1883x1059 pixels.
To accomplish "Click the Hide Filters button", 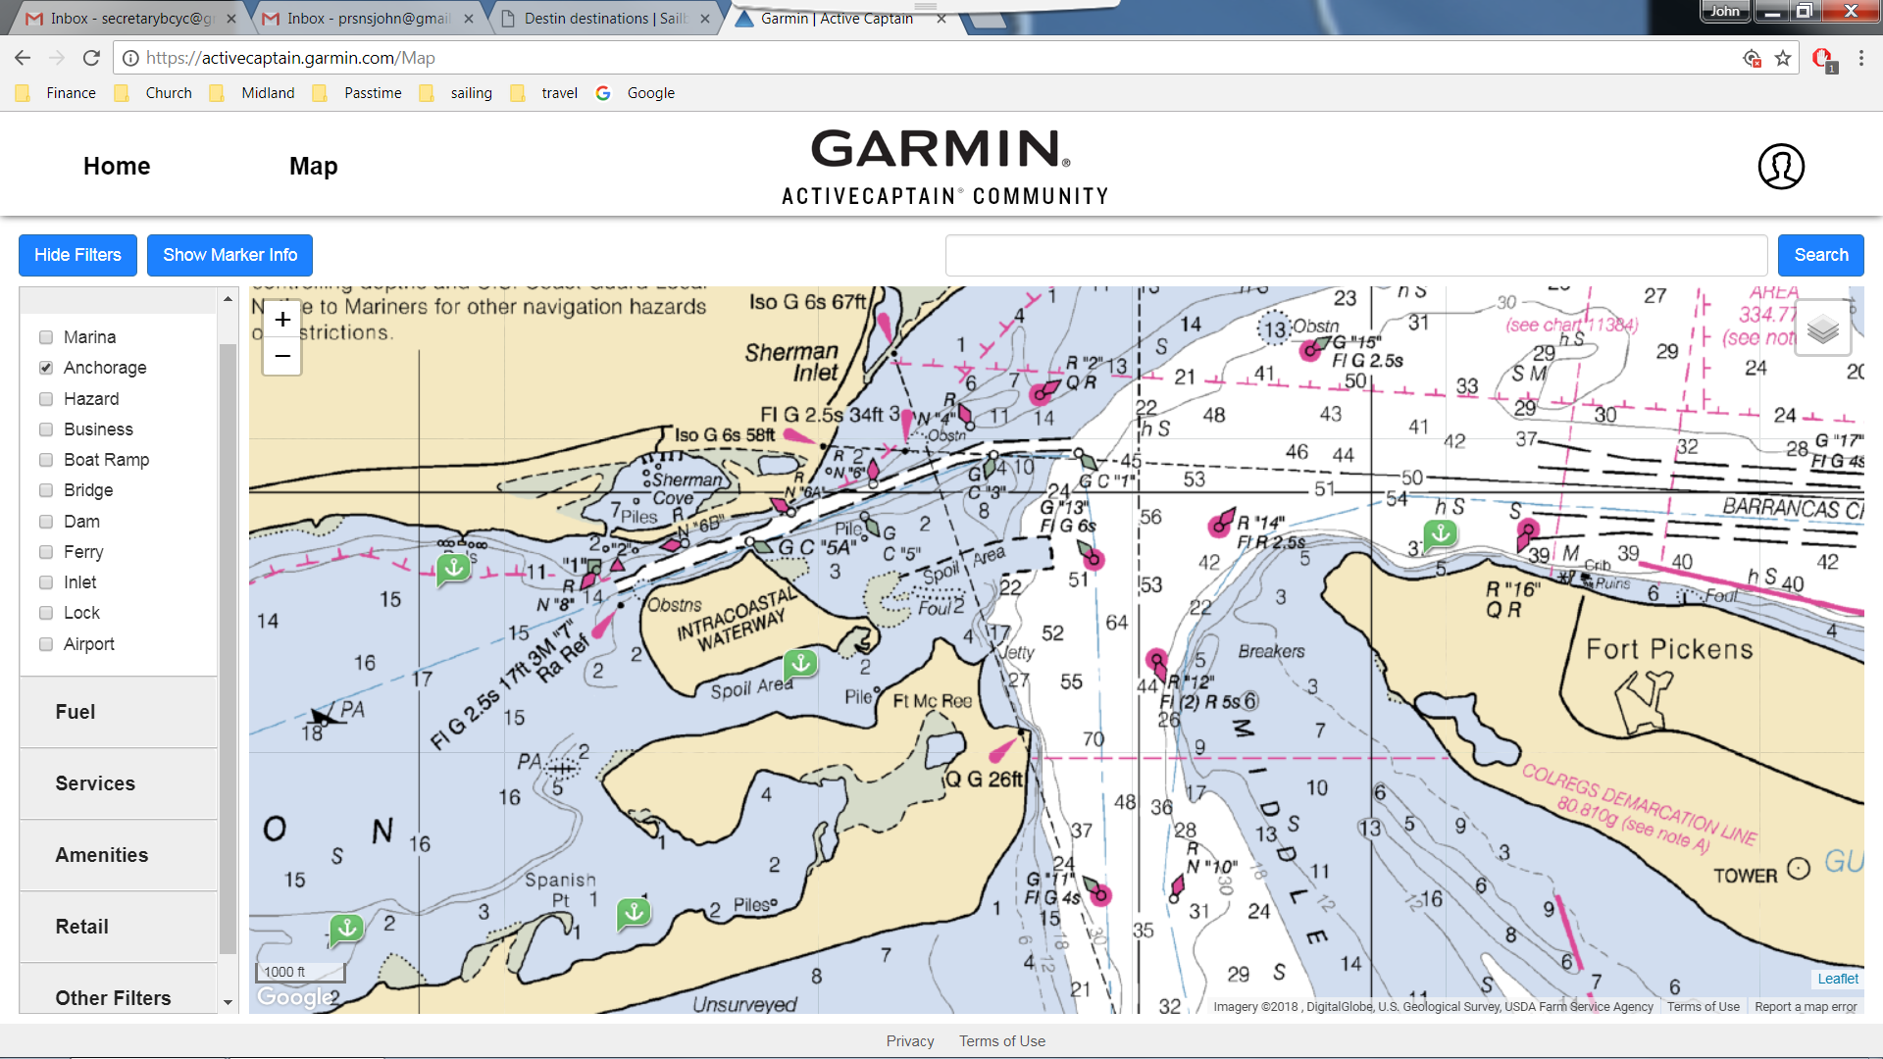I will (x=77, y=255).
